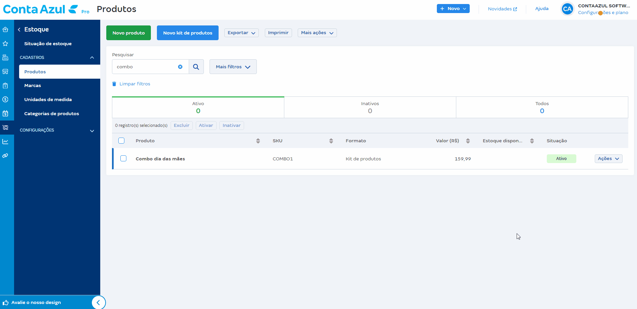Image resolution: width=637 pixels, height=309 pixels.
Task: Open the storefront icon in sidebar
Action: [5, 71]
